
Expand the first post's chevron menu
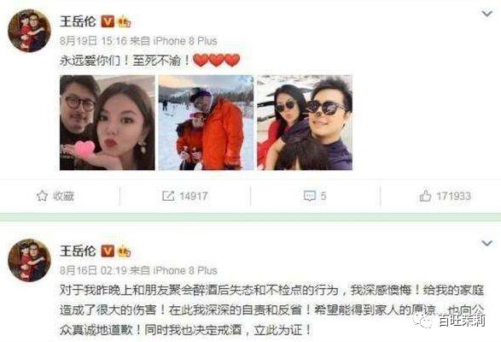click(x=486, y=14)
